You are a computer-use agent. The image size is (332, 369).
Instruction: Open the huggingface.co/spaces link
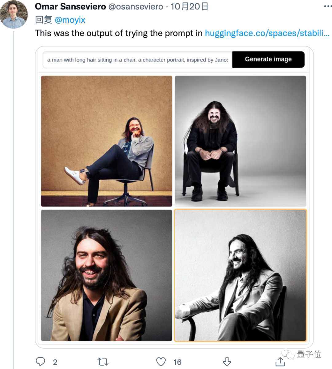click(x=267, y=33)
